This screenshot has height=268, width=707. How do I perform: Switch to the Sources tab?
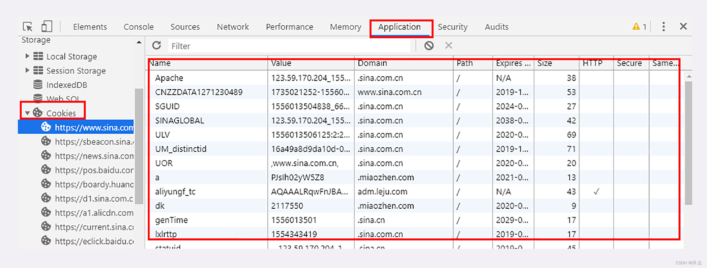pyautogui.click(x=185, y=27)
